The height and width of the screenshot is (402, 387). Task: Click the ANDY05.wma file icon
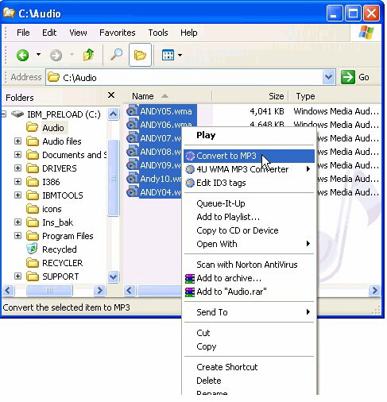[x=133, y=111]
